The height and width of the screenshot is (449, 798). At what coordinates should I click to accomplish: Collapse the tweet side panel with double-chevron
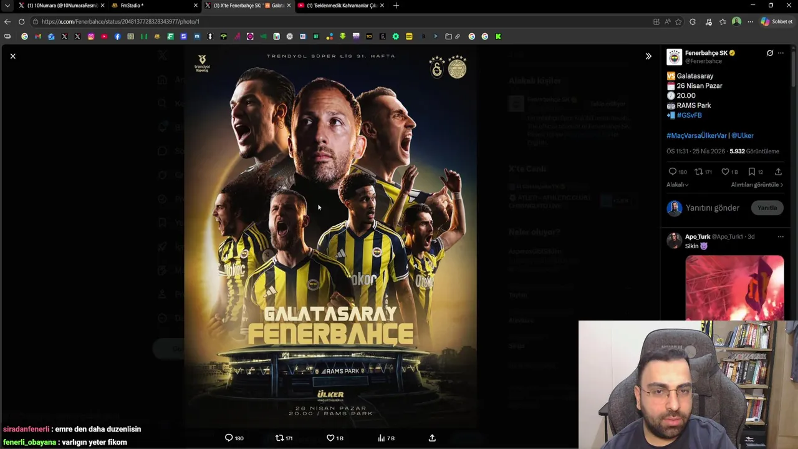648,56
